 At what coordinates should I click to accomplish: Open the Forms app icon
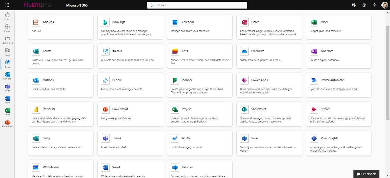pos(36,51)
